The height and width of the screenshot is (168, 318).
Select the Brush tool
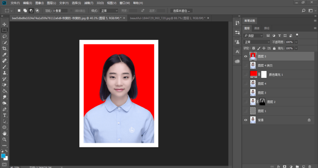4,67
